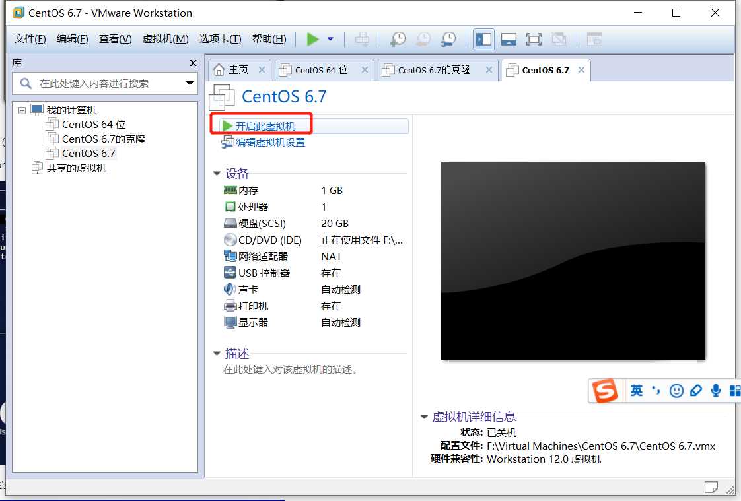The image size is (741, 501).
Task: Select CentOS 6.7 in library tree
Action: coord(88,153)
